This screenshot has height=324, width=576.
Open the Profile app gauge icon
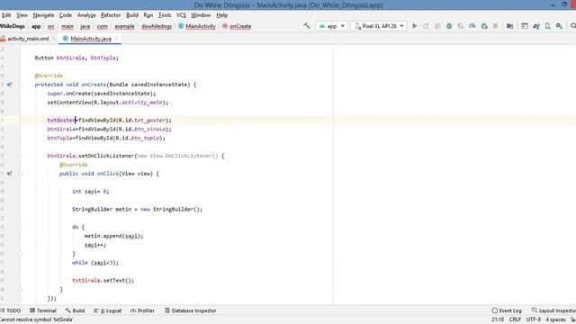[472, 26]
